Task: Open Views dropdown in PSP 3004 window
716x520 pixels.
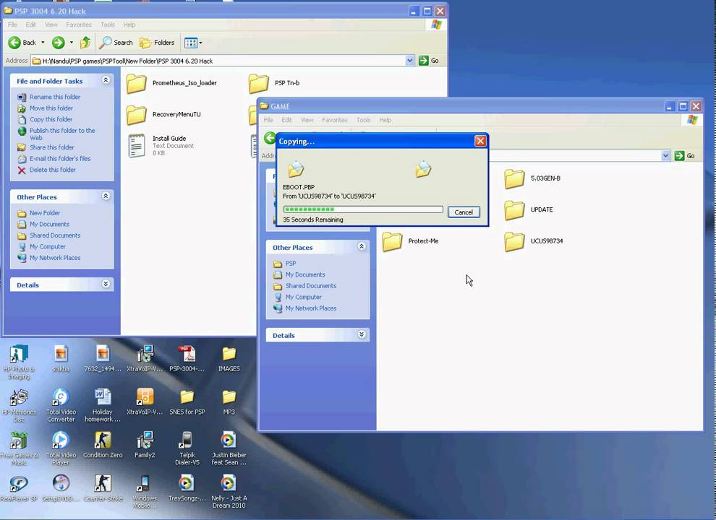Action: point(192,43)
